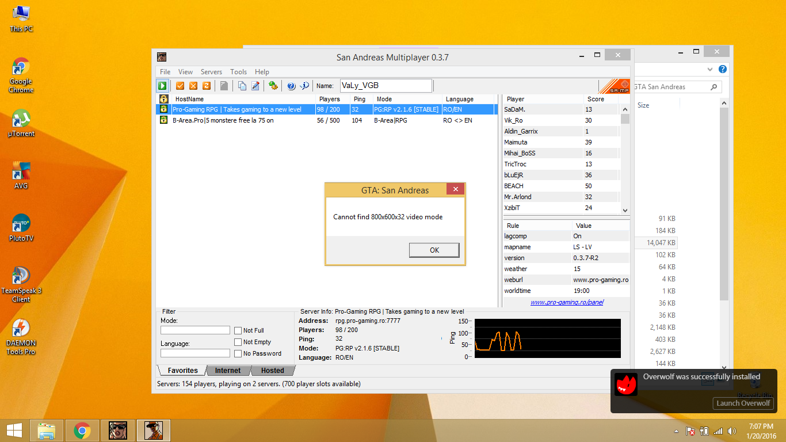The image size is (786, 442).
Task: Click the volume speaker tray icon
Action: [x=732, y=430]
